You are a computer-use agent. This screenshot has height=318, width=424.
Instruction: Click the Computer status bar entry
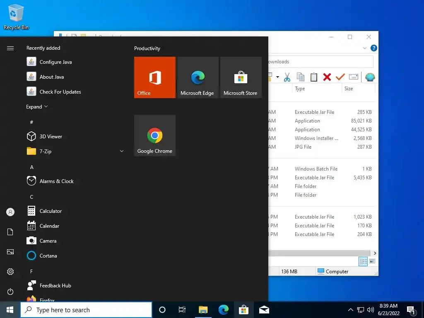pos(333,272)
